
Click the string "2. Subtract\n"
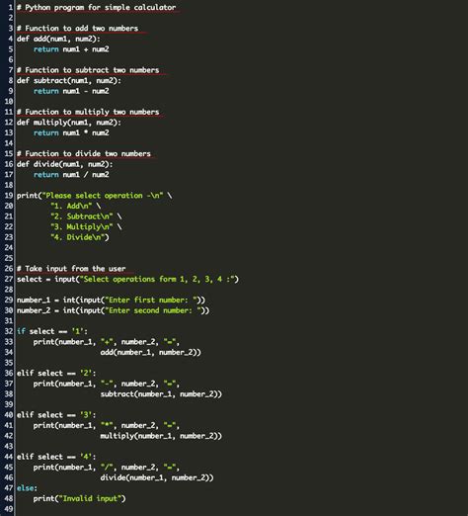coord(82,216)
